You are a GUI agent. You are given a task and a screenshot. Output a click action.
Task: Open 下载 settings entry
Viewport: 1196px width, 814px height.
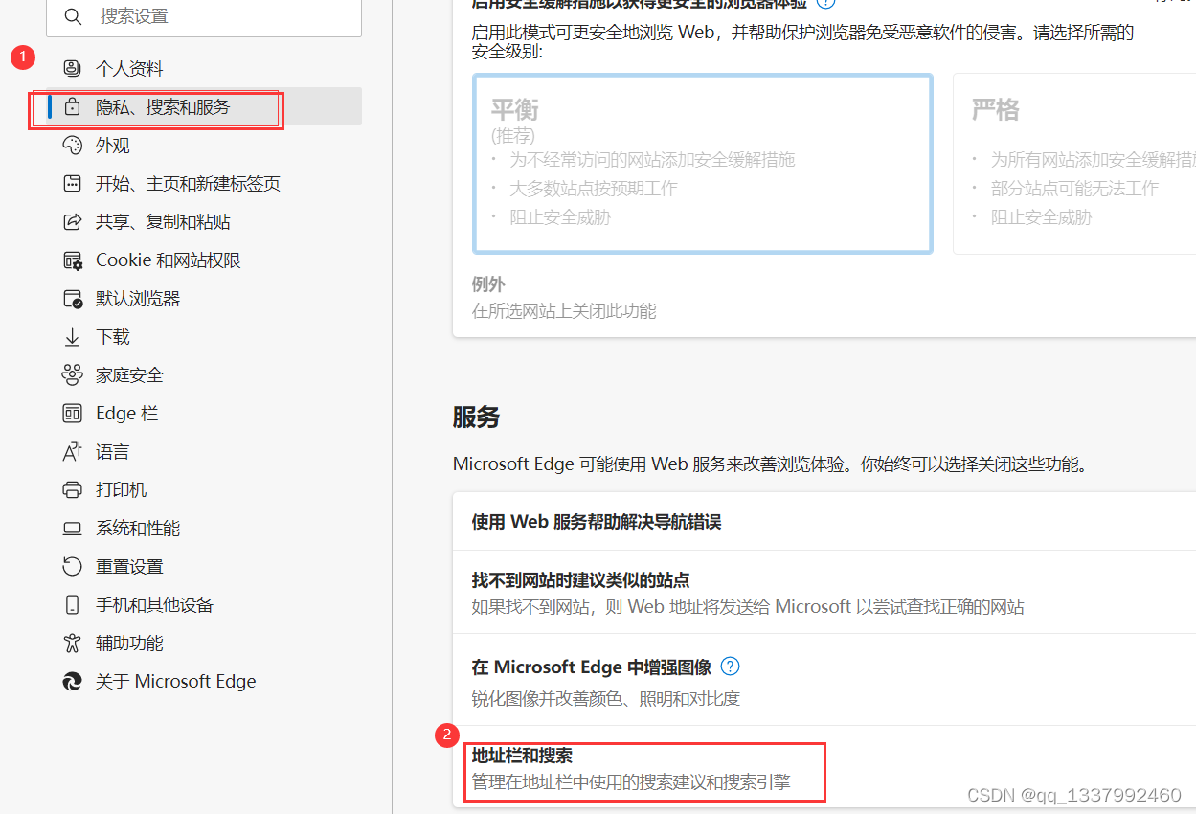pos(113,336)
